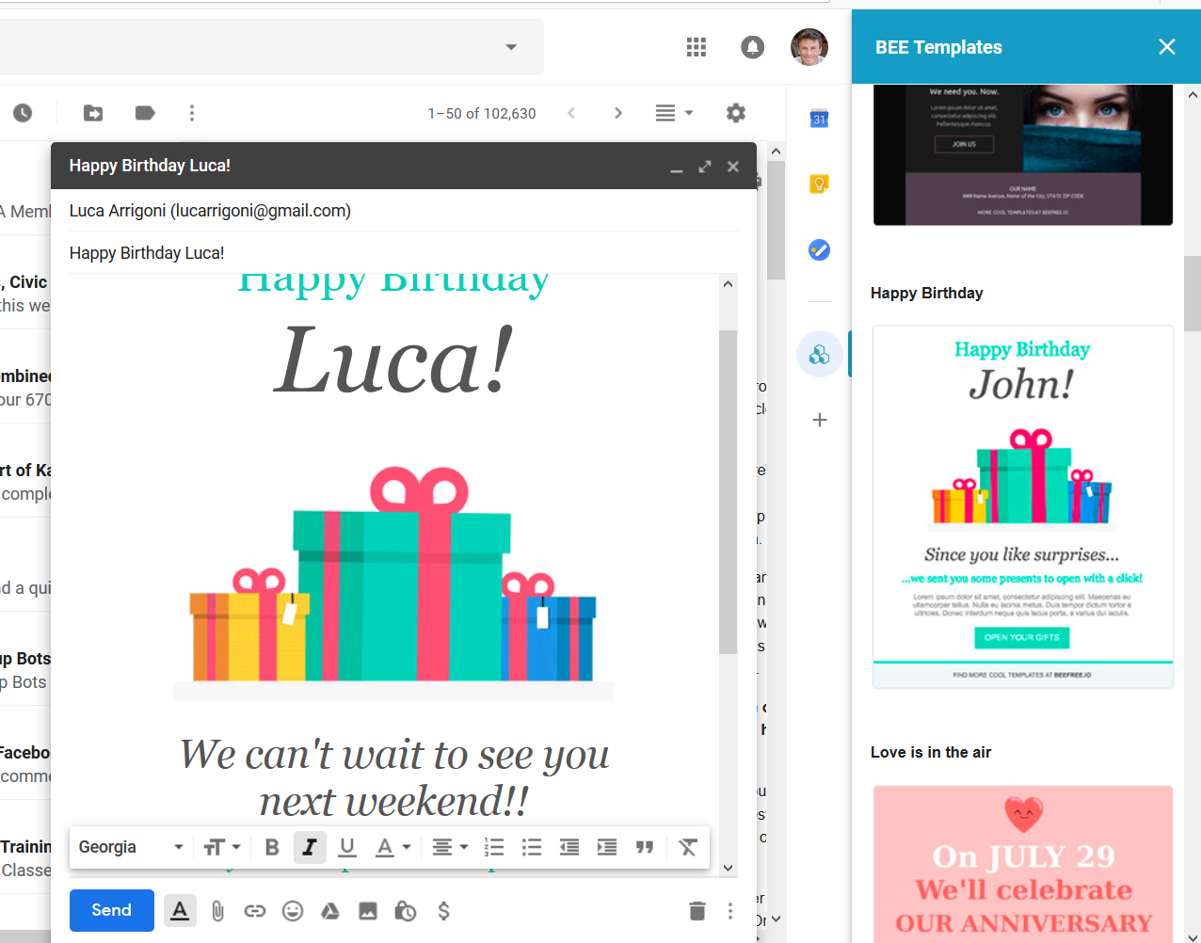Image resolution: width=1201 pixels, height=943 pixels.
Task: Enable confidential mode for the email
Action: tap(405, 911)
